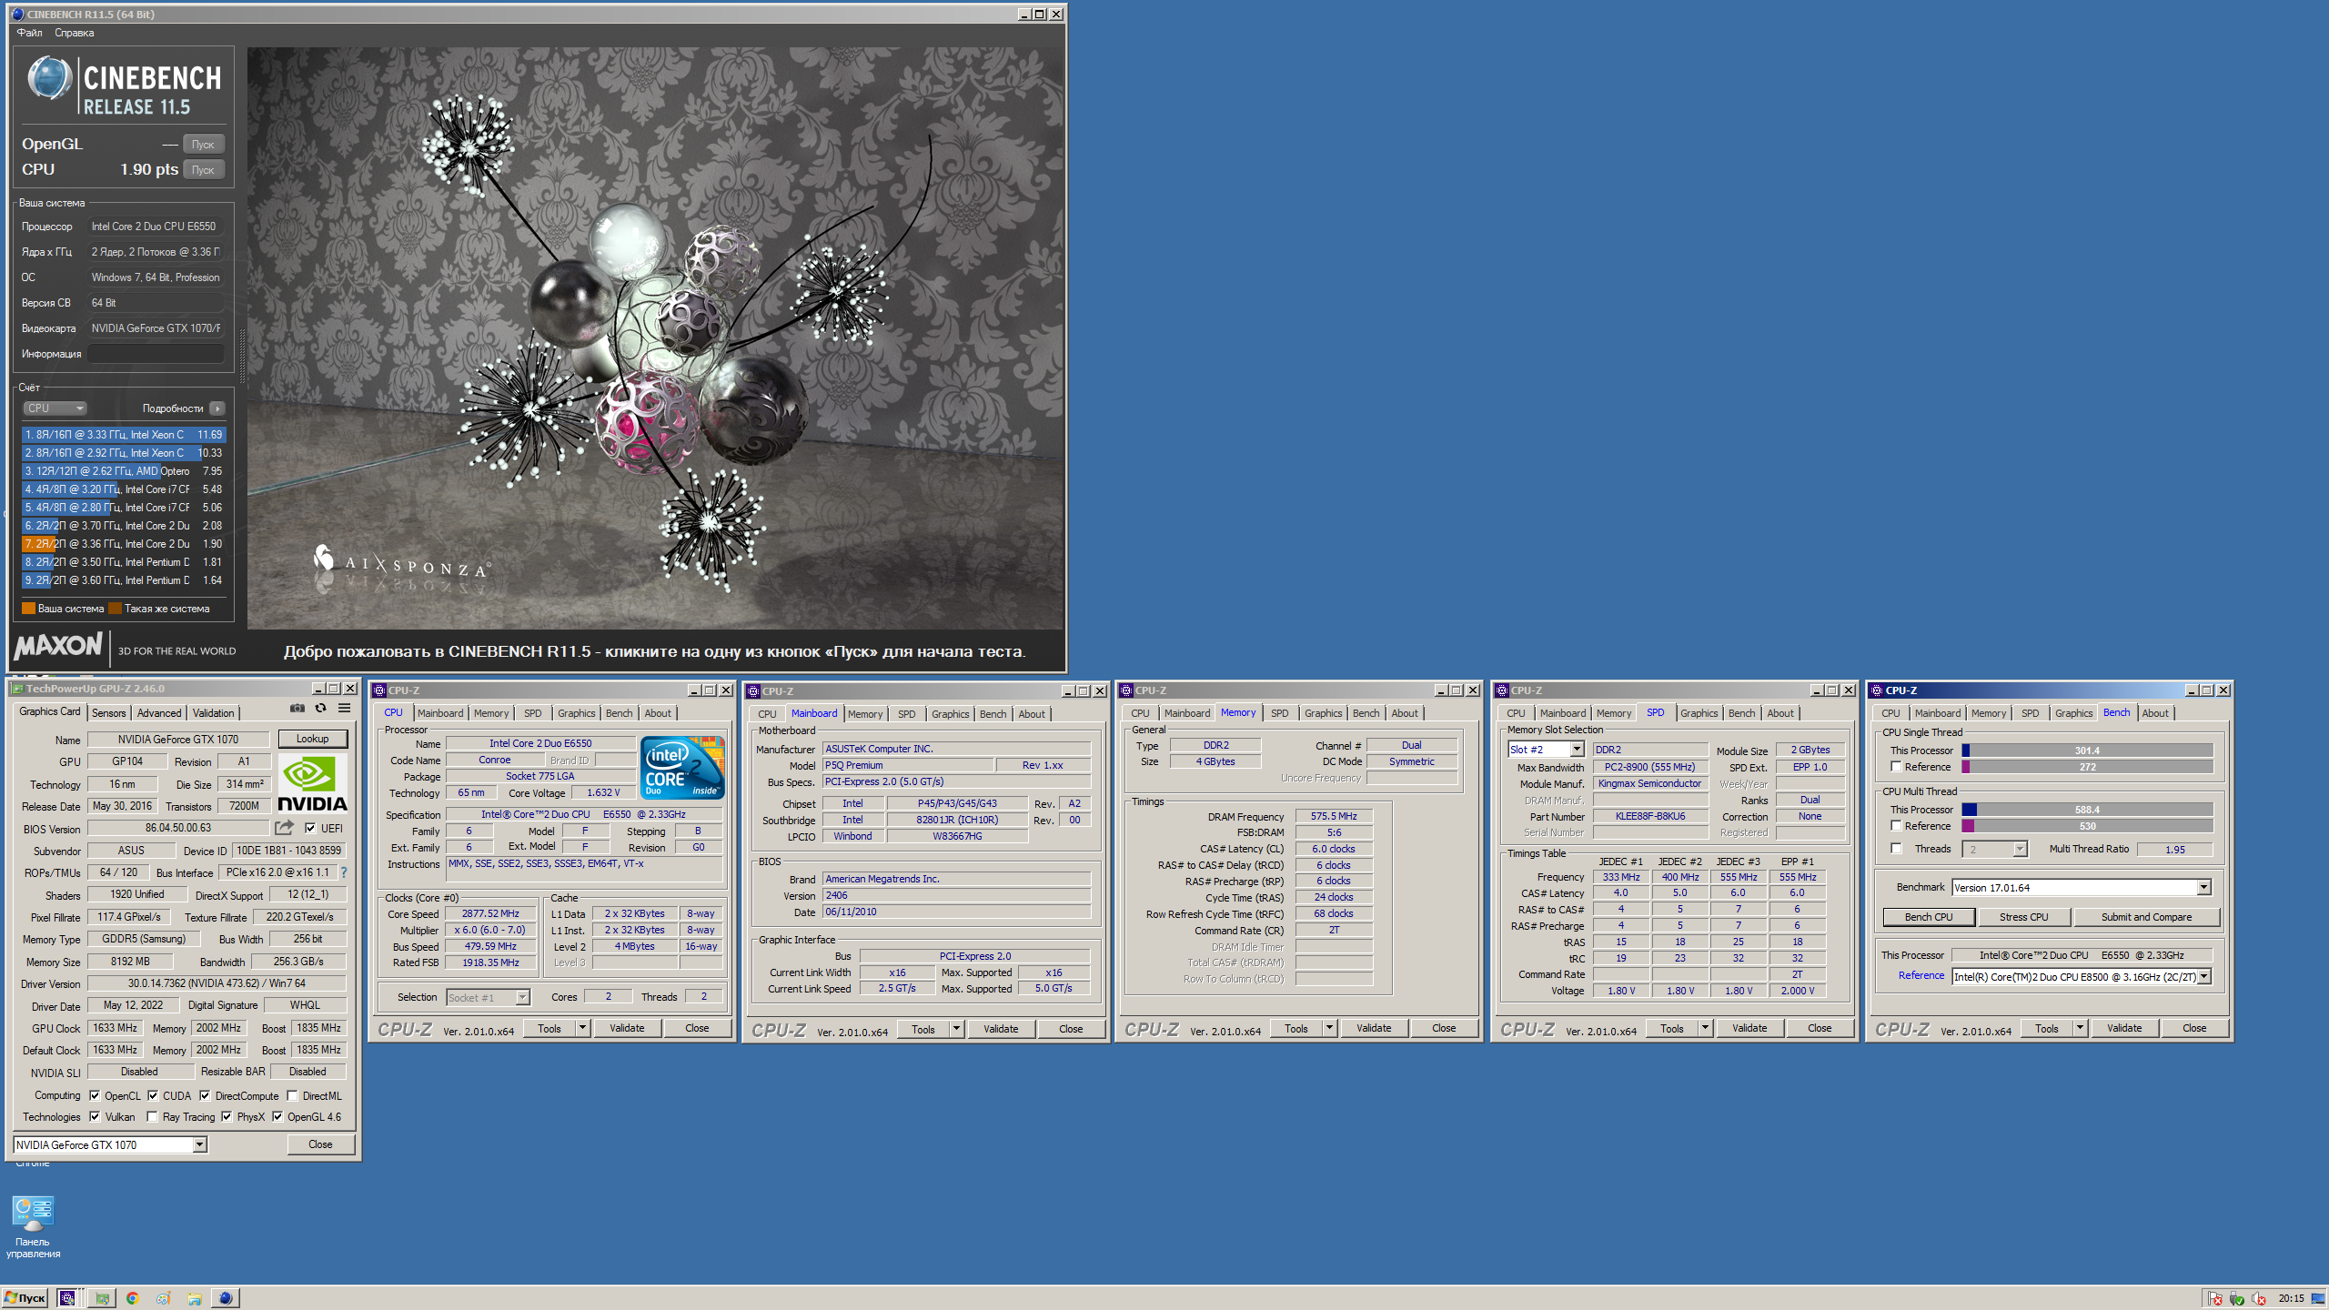Toggle the OpenCL checkbox
Screen dimensions: 2329x1310
tap(95, 1095)
